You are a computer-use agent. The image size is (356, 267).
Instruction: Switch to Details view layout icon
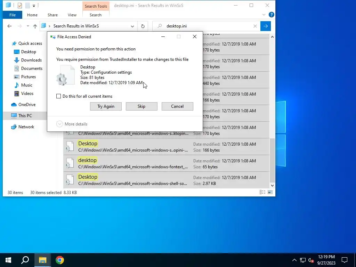(262, 192)
